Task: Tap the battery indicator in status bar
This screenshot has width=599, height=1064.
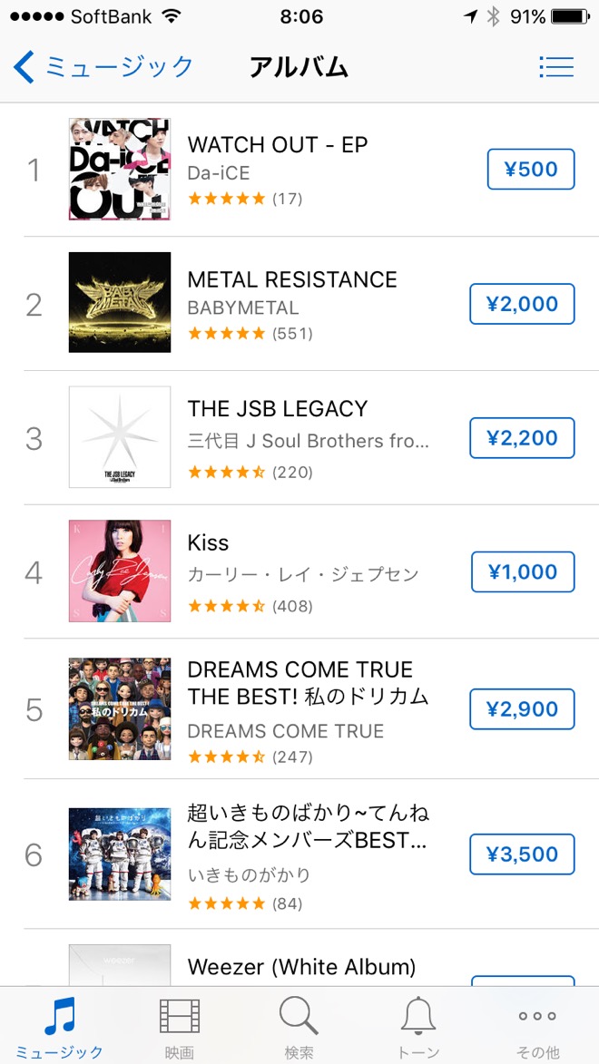Action: (x=570, y=16)
